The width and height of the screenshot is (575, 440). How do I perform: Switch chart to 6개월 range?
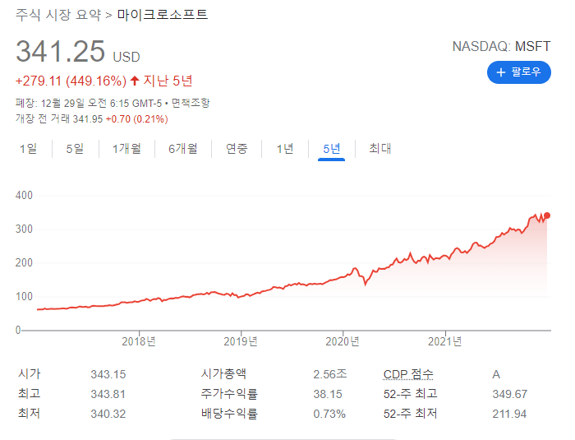point(183,149)
